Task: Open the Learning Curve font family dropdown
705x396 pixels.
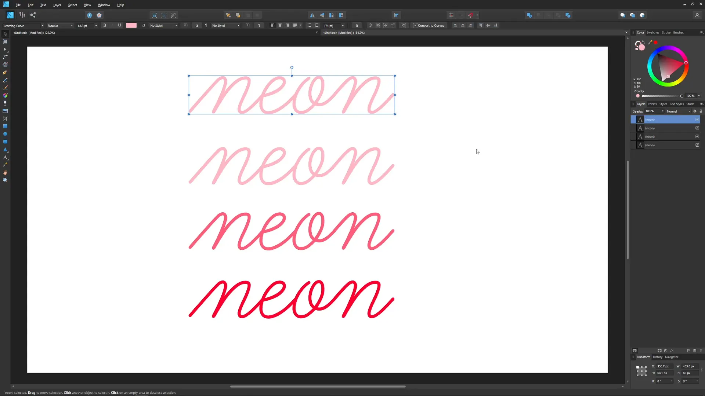Action: coord(42,26)
